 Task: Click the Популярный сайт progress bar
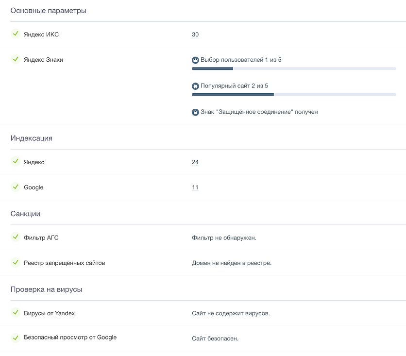[294, 95]
